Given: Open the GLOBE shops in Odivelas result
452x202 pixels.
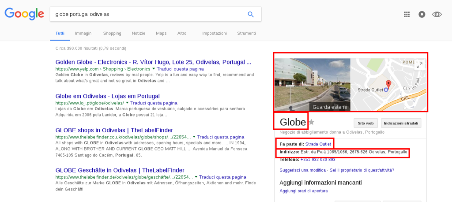Looking at the screenshot, I should point(114,130).
